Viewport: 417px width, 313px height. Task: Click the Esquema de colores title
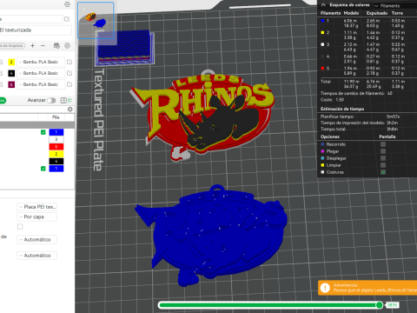349,5
